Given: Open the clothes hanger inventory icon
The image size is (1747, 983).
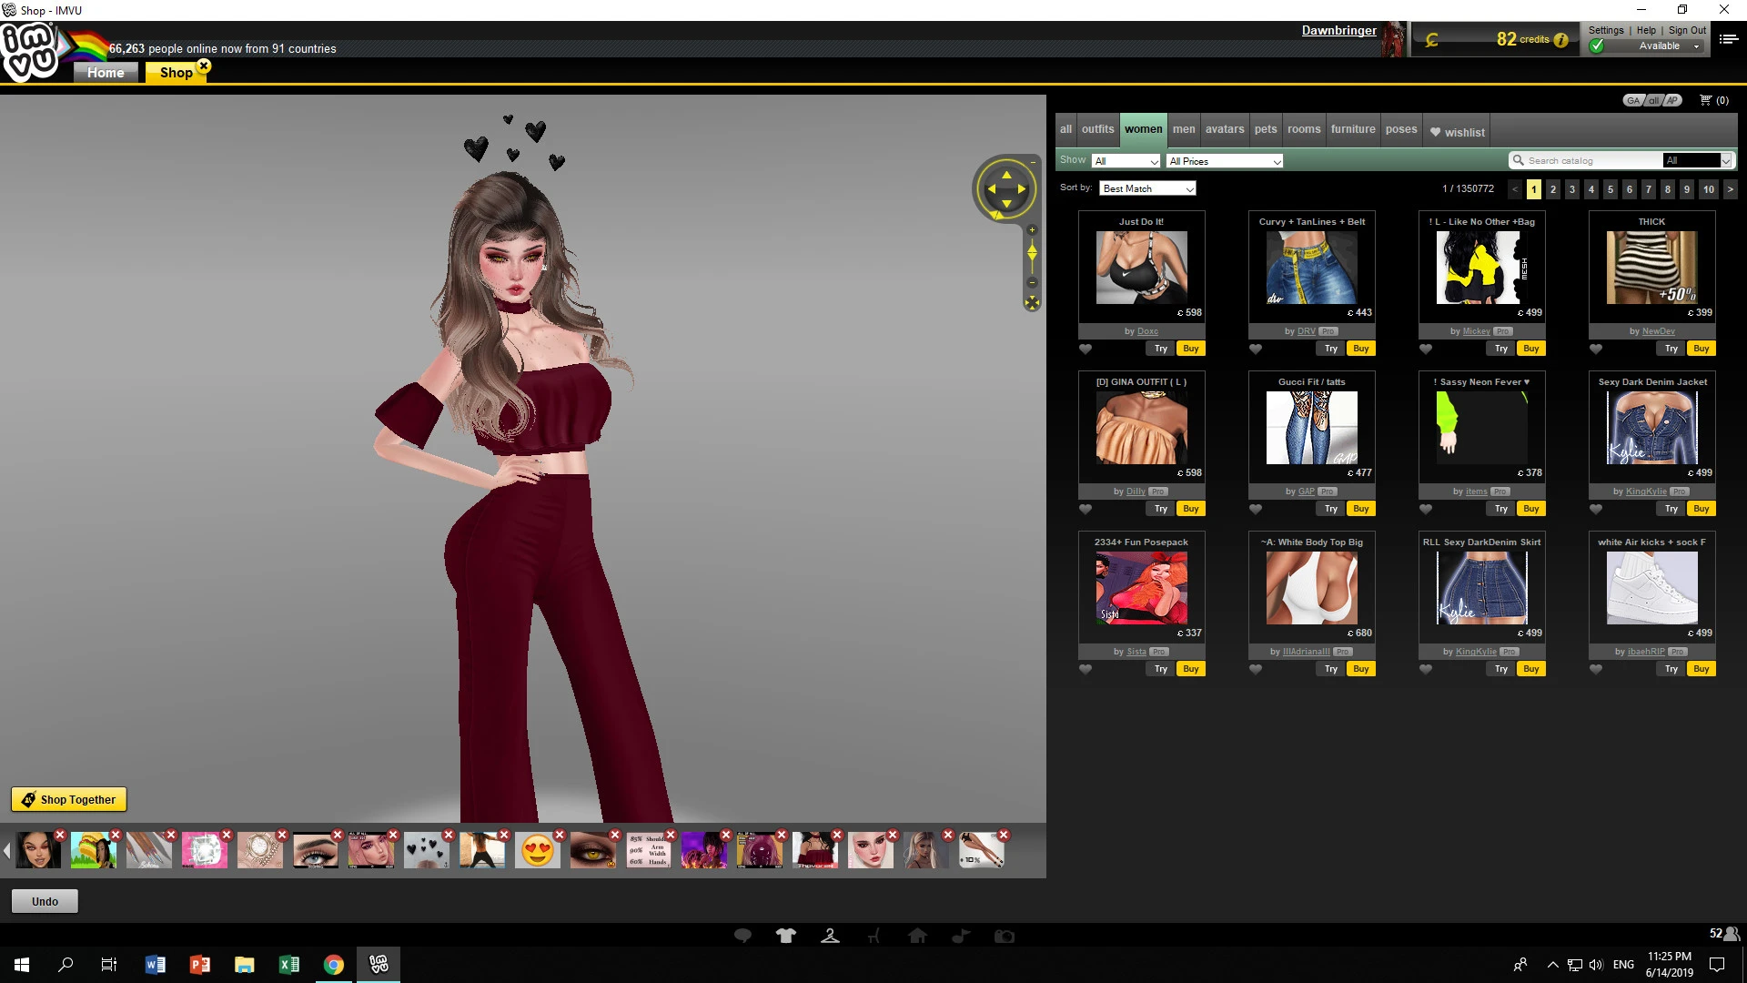Looking at the screenshot, I should coord(830,936).
